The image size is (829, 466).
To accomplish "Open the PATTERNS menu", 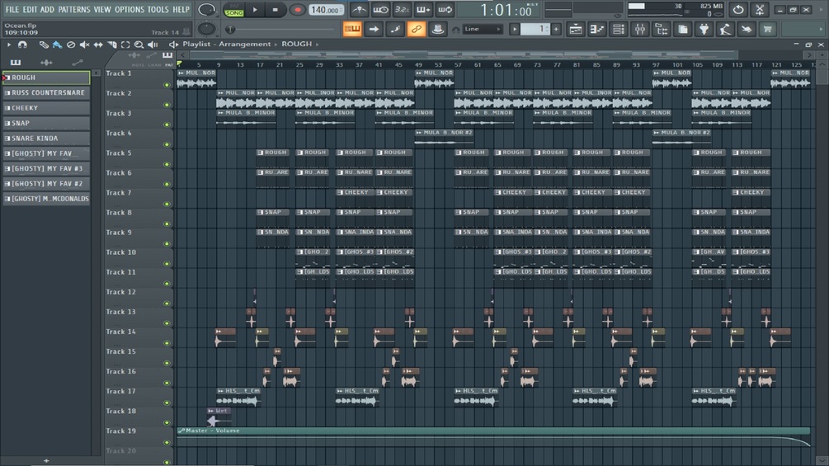I will point(74,10).
